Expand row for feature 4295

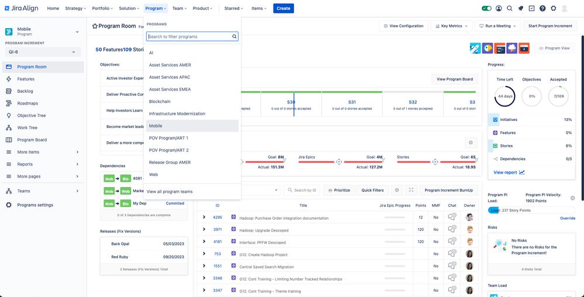204,217
